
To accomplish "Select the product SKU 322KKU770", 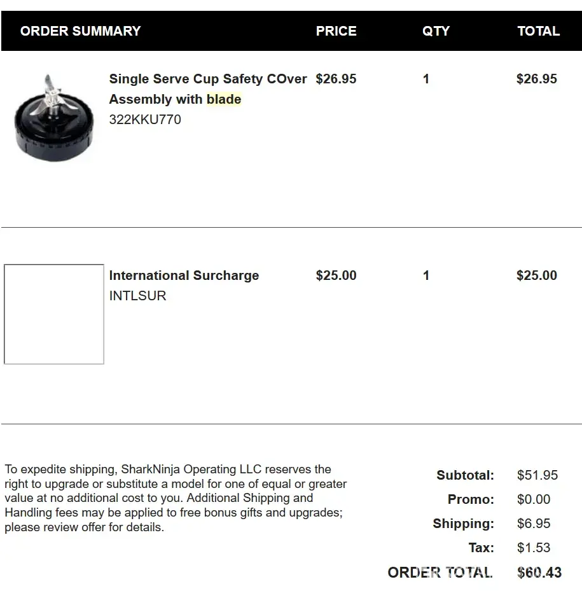I will [145, 120].
